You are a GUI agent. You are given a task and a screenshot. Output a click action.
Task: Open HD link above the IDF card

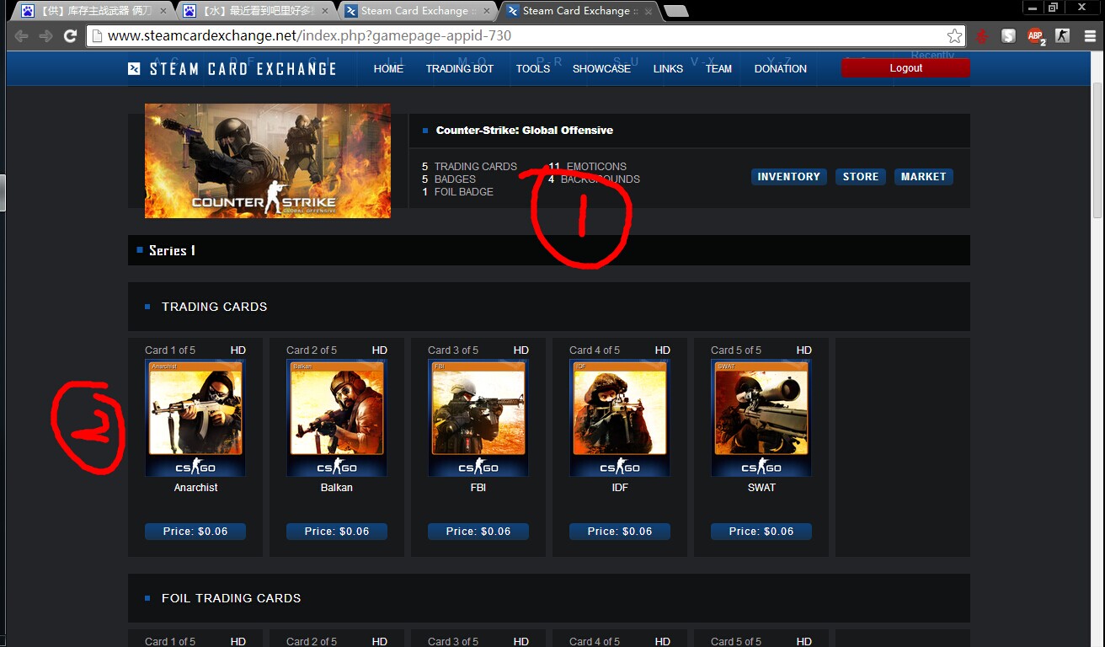pos(663,350)
